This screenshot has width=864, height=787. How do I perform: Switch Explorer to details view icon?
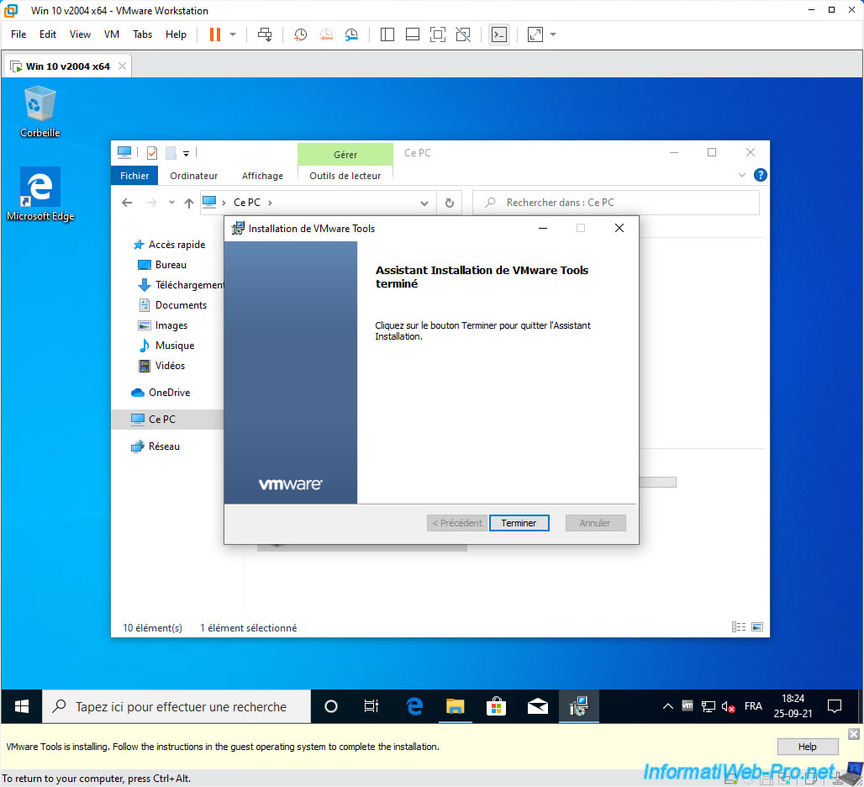[739, 626]
